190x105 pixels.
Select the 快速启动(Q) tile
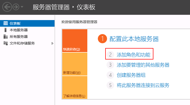point(75,41)
